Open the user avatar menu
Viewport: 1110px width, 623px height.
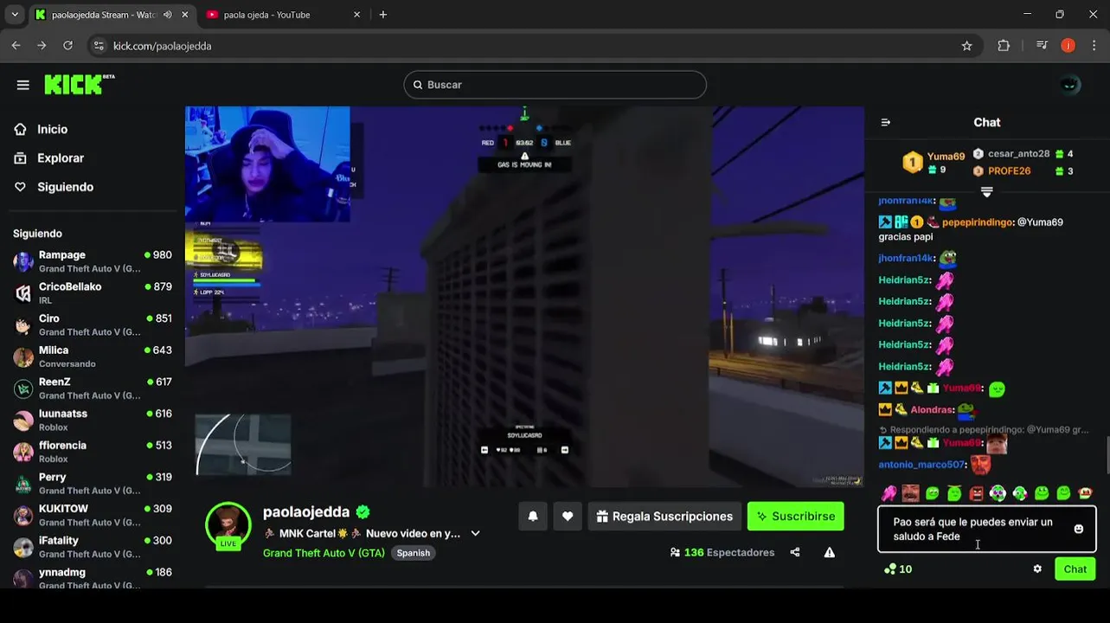[1070, 85]
